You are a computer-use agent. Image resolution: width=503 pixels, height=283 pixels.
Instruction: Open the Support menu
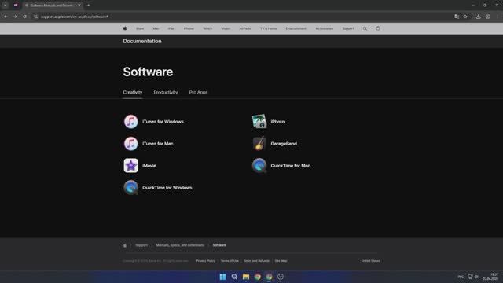[x=348, y=28]
